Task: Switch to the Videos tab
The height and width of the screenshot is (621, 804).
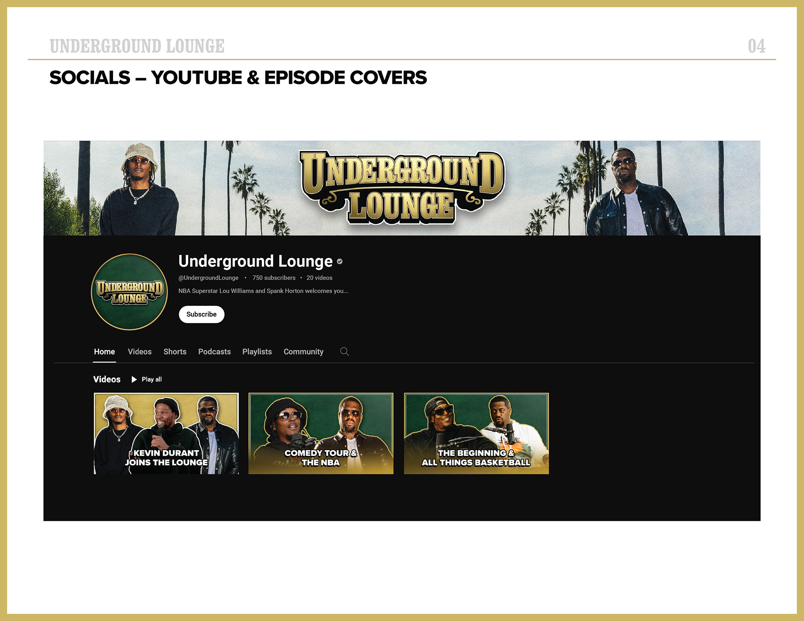Action: point(139,352)
